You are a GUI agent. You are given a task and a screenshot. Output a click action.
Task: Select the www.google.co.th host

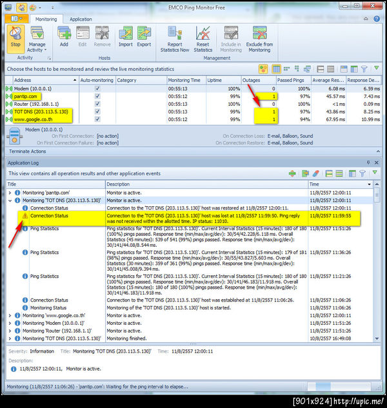193,119
